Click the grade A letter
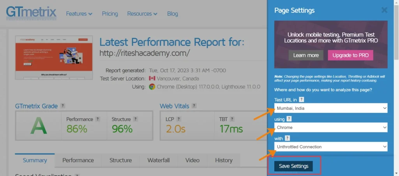Viewport: 399px width, 176px height. pos(39,126)
